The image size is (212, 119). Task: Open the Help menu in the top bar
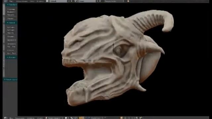coord(40,1)
